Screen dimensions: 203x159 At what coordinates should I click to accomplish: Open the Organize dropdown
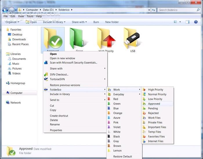pyautogui.click(x=12, y=22)
